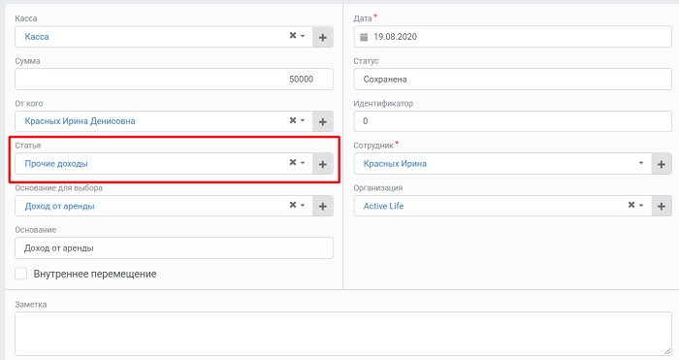Viewport: 679px width, 360px height.
Task: Click resize handle of Заметка area
Action: click(x=667, y=351)
